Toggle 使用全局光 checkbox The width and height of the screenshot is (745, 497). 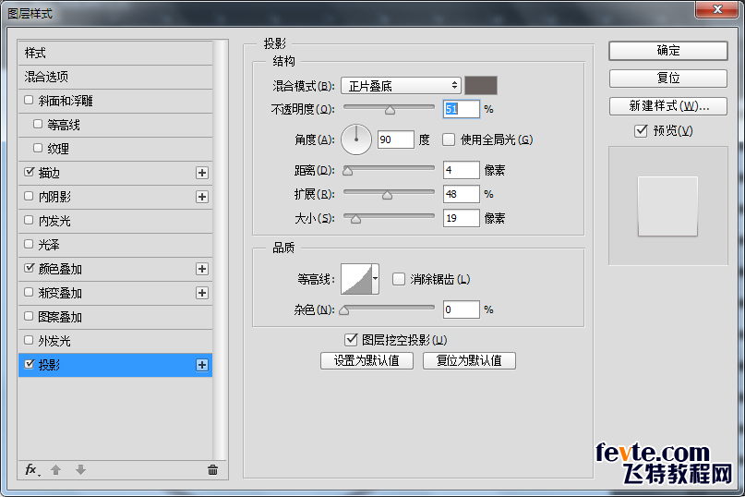coord(449,139)
